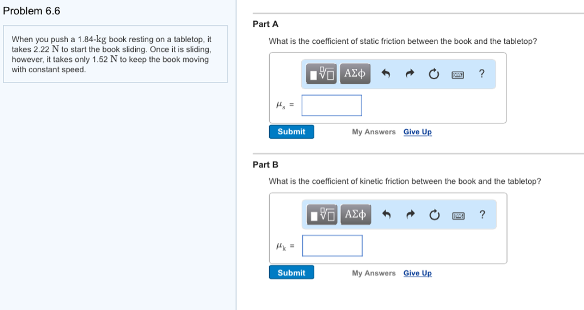Open Greek symbols ΑΣφ palette in Part A

click(x=355, y=73)
